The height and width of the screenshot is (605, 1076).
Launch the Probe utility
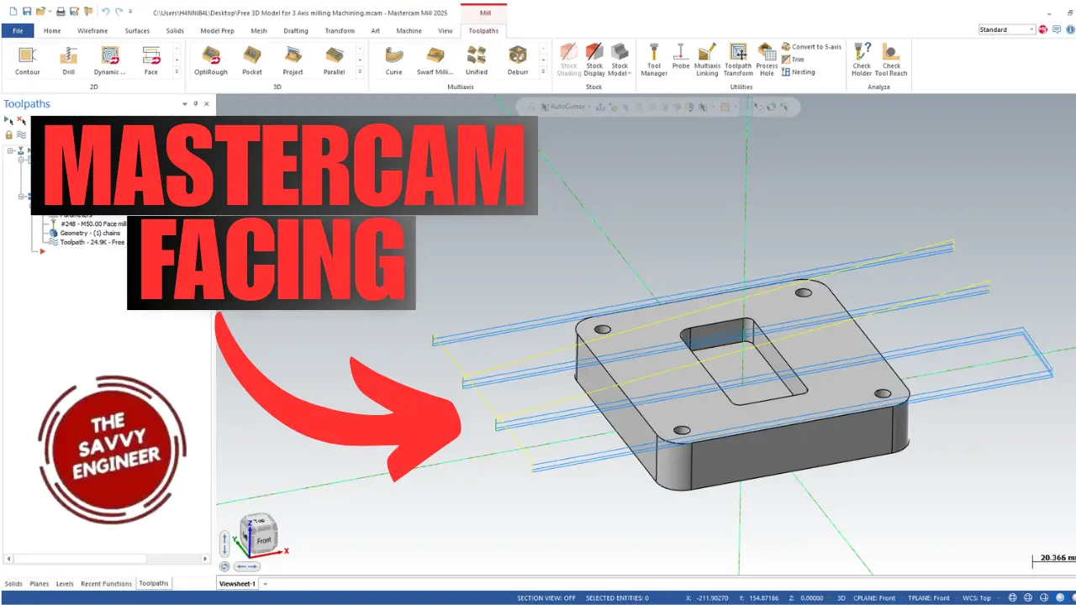coord(681,57)
